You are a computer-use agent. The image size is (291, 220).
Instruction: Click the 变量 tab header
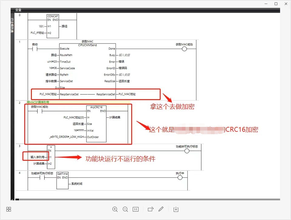pos(18,10)
